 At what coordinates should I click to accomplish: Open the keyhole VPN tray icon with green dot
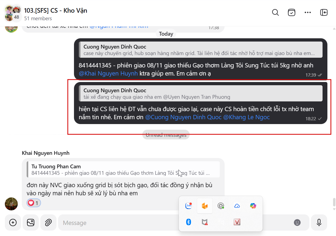221,206
